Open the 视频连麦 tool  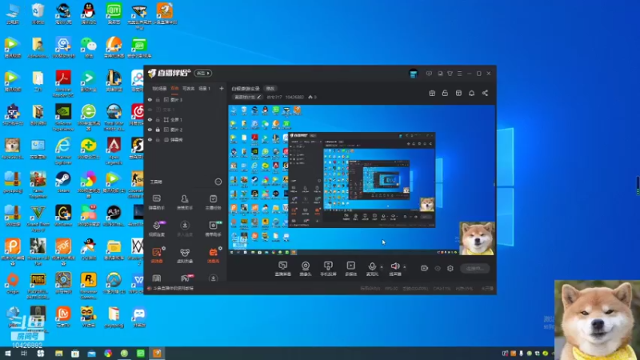157,229
